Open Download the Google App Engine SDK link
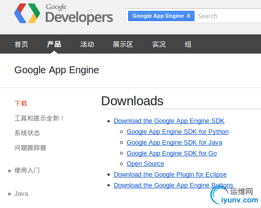Screen dimensions: 261x208 click(169, 121)
